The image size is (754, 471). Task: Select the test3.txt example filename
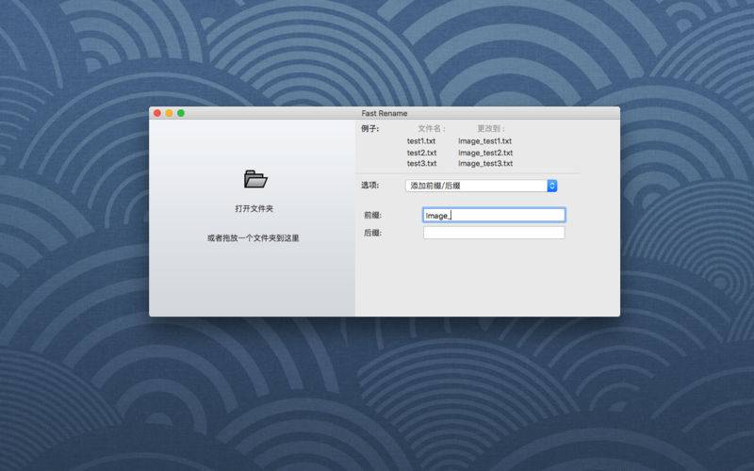421,163
